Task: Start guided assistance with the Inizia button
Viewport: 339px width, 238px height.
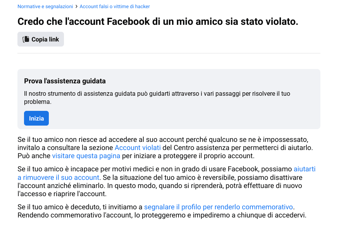Action: click(36, 118)
